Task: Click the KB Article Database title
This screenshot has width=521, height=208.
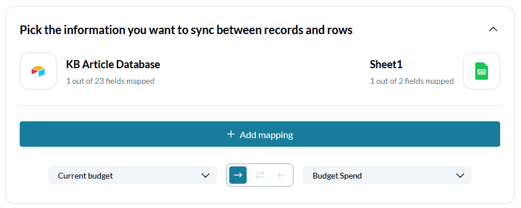Action: (113, 64)
